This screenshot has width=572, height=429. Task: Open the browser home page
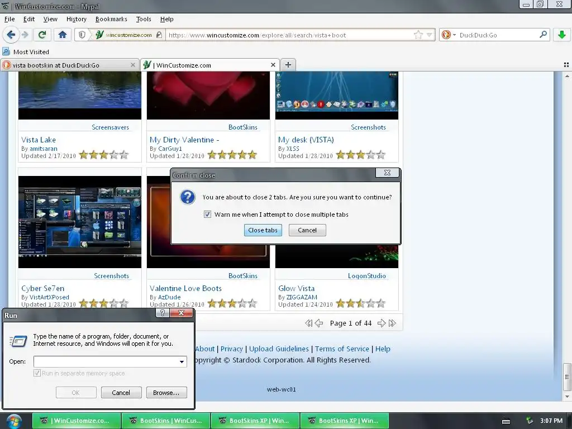[x=63, y=35]
